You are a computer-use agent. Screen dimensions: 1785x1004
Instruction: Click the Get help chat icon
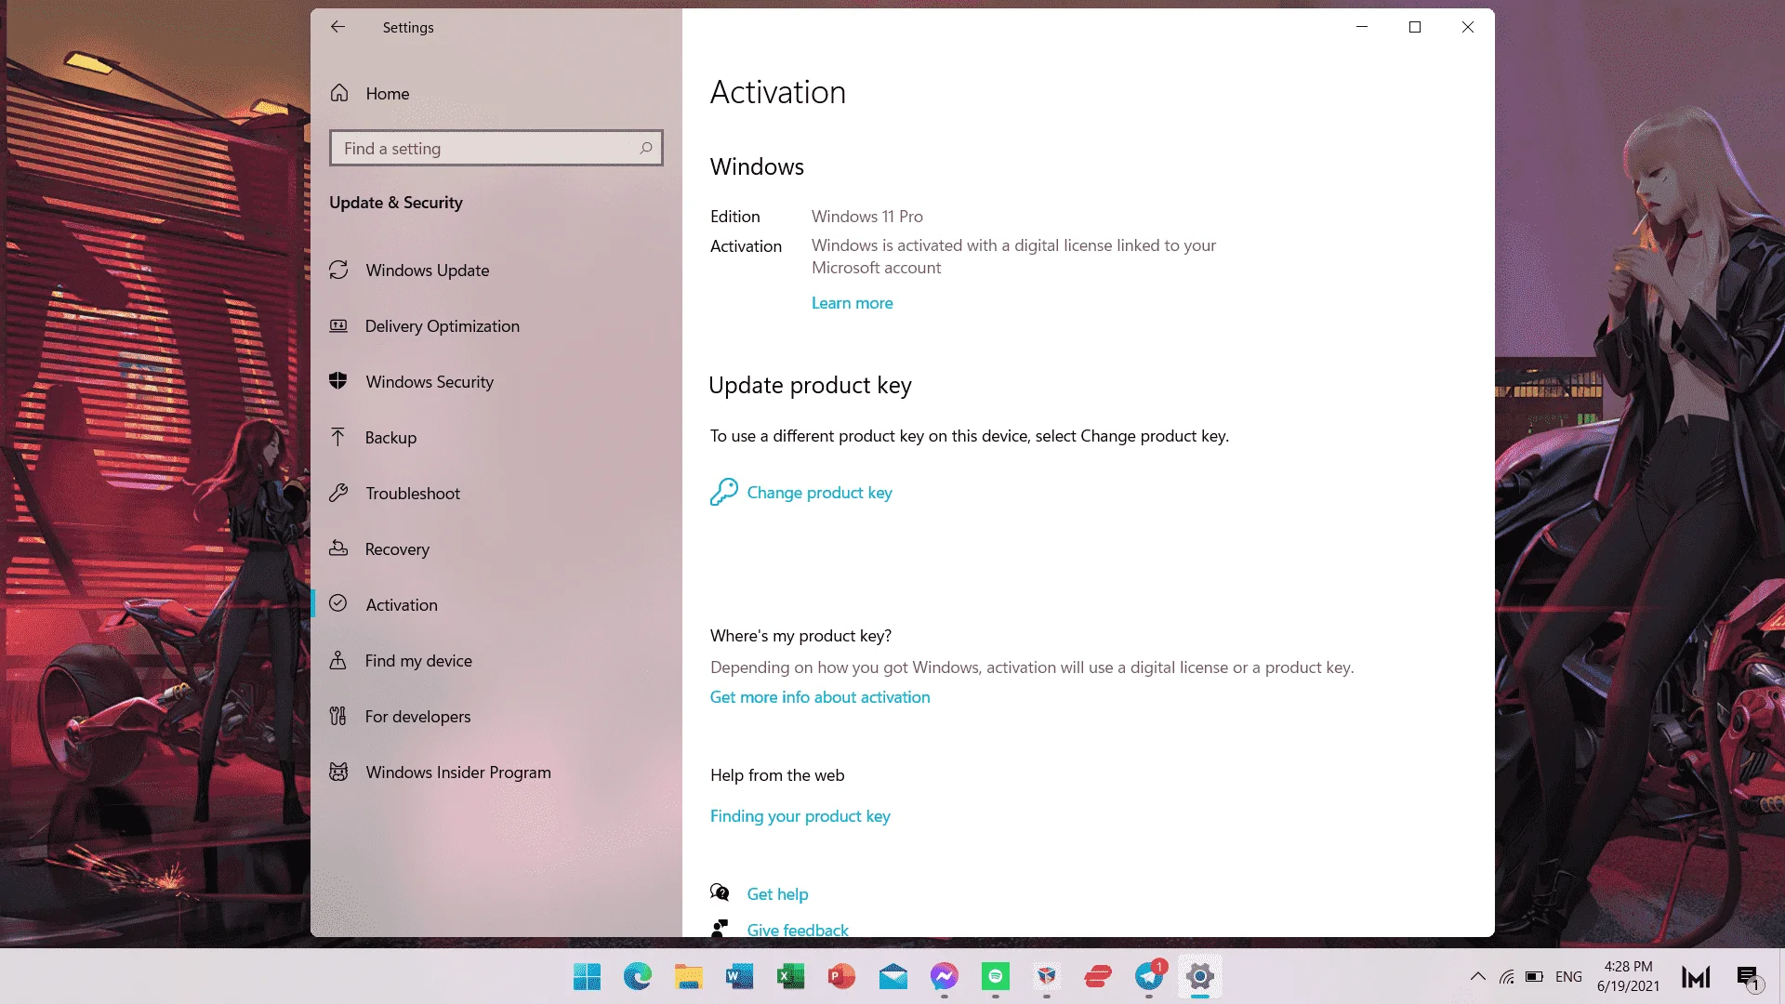720,892
